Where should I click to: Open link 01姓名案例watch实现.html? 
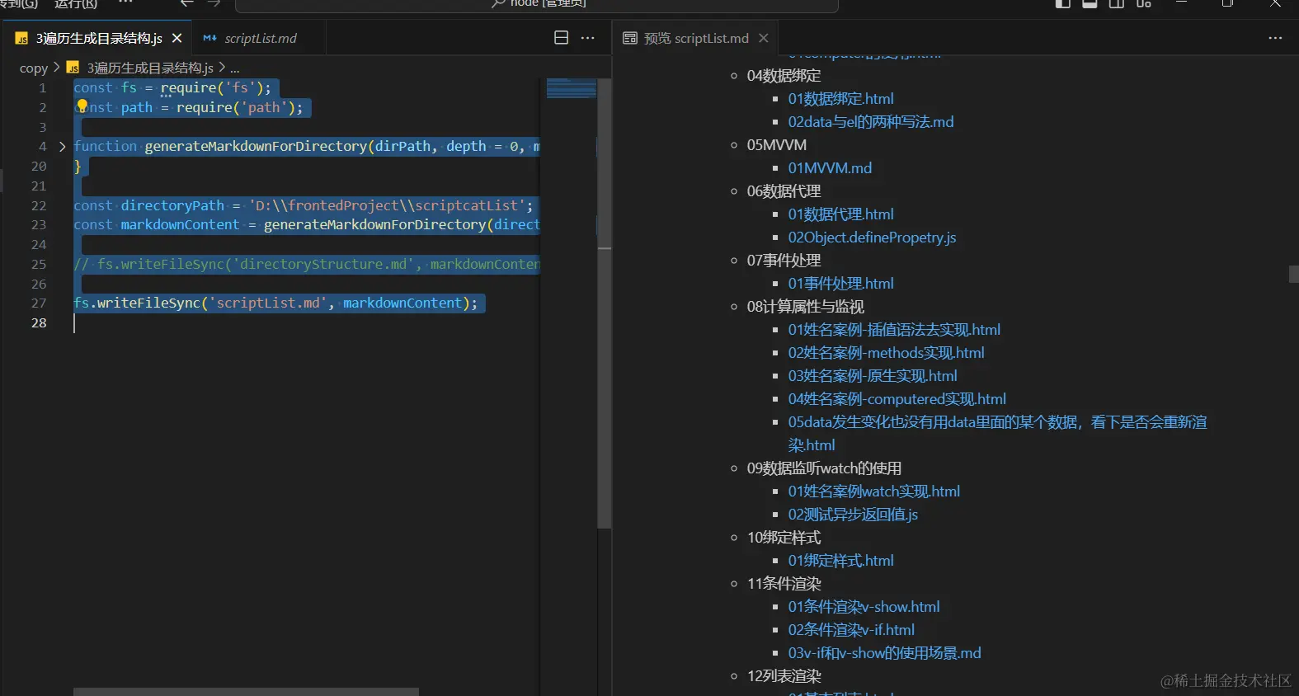coord(873,491)
